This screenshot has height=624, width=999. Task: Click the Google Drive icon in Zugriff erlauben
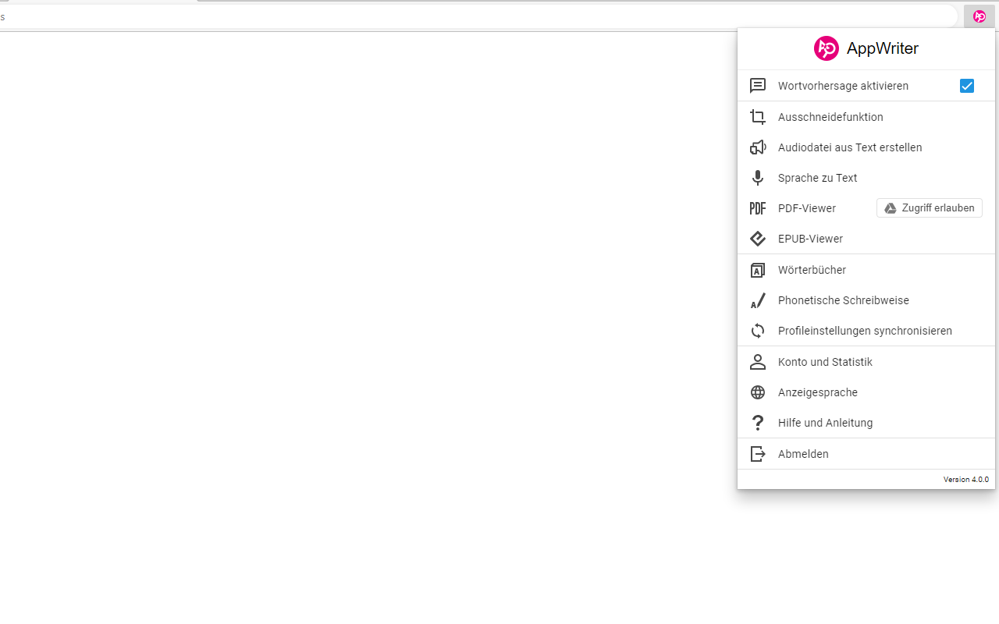[x=891, y=208]
